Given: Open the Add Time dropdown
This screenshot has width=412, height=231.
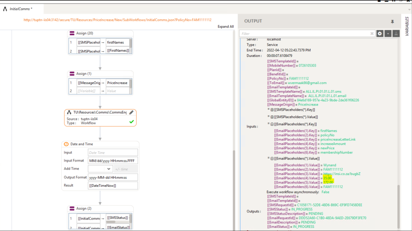Looking at the screenshot, I should click(109, 169).
